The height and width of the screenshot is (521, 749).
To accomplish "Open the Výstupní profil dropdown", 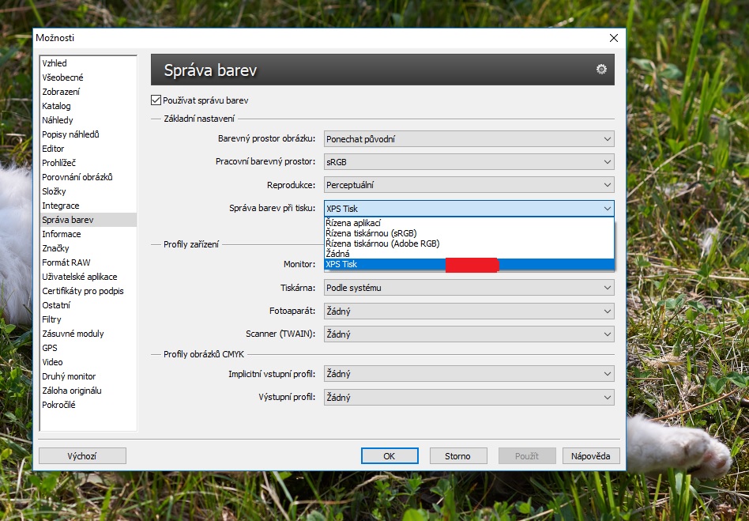I will tap(469, 398).
